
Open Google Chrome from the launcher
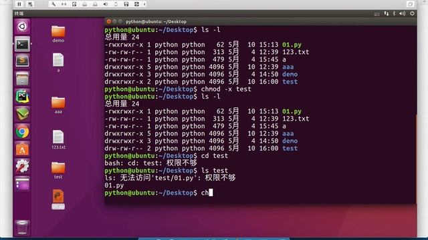(22, 132)
